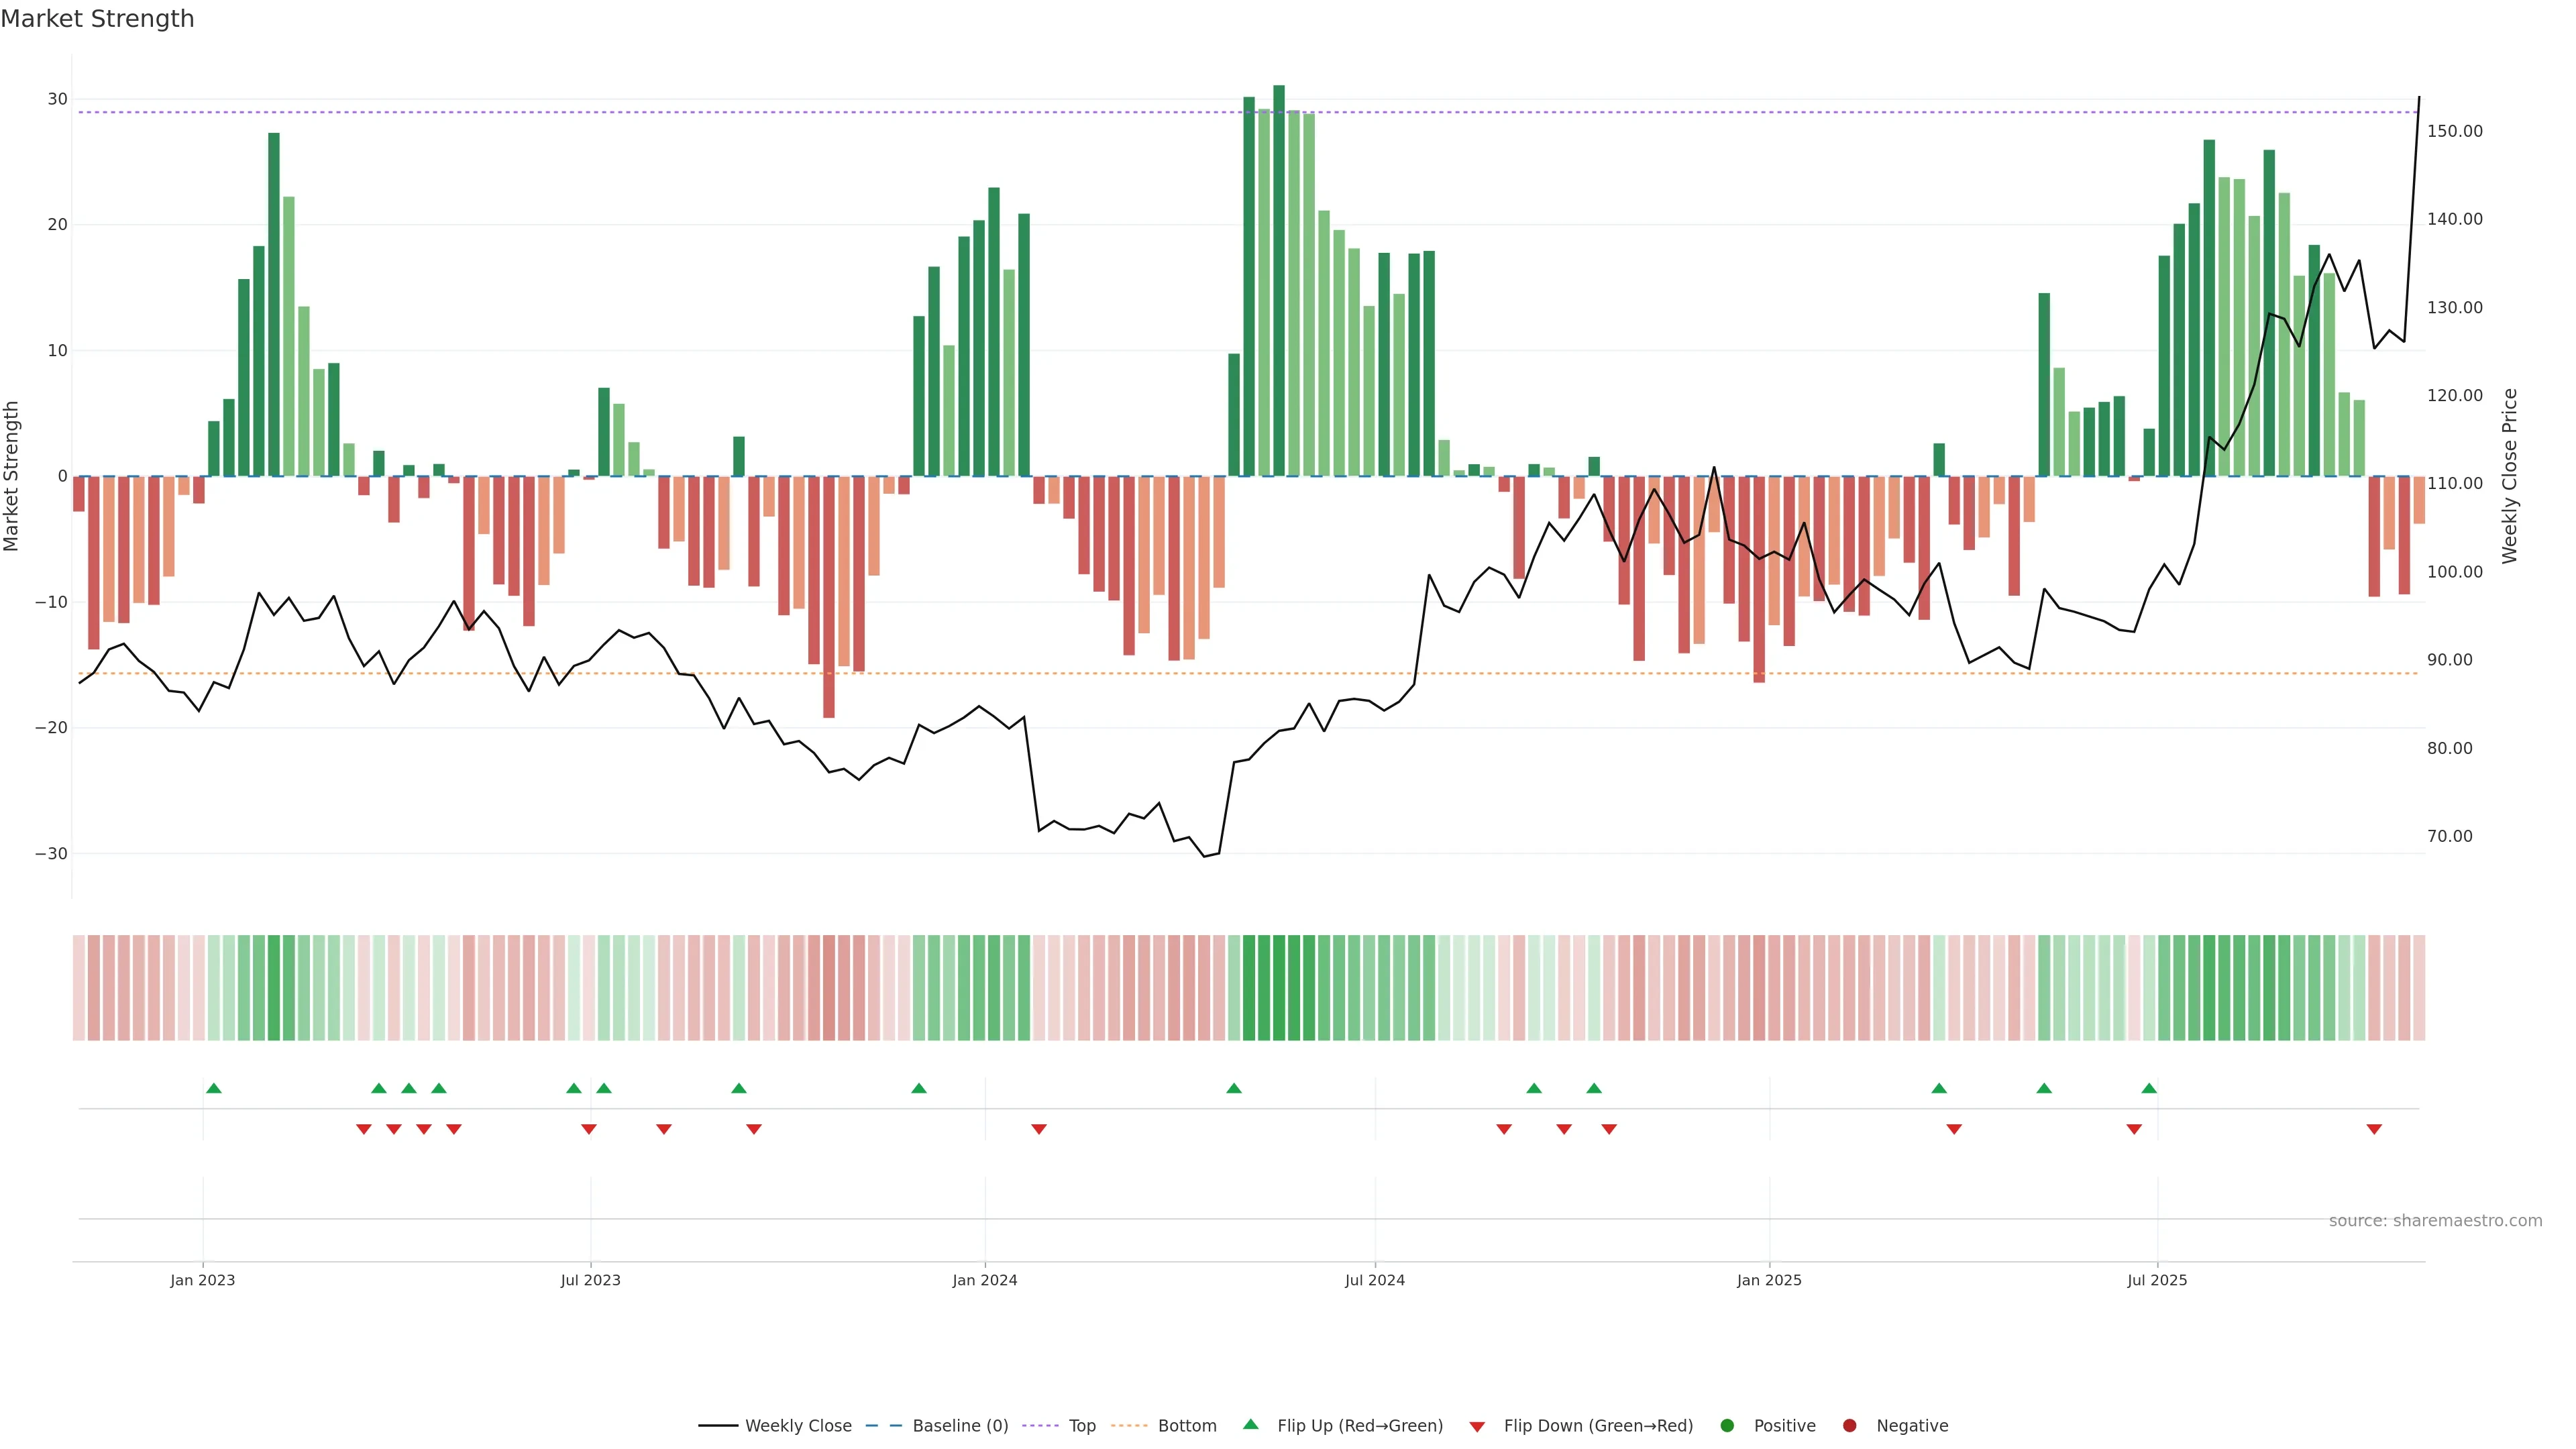Click the red flip-down marker just after Jan 2024
2576x1449 pixels.
1039,1129
